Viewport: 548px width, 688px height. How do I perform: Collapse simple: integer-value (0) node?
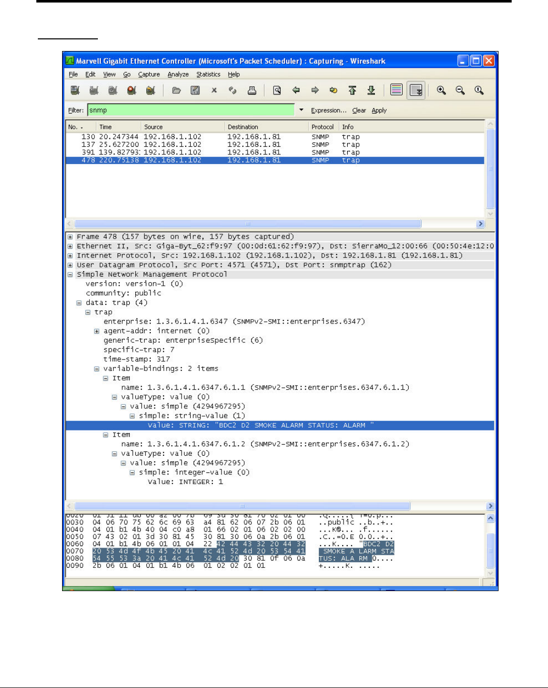pos(132,472)
